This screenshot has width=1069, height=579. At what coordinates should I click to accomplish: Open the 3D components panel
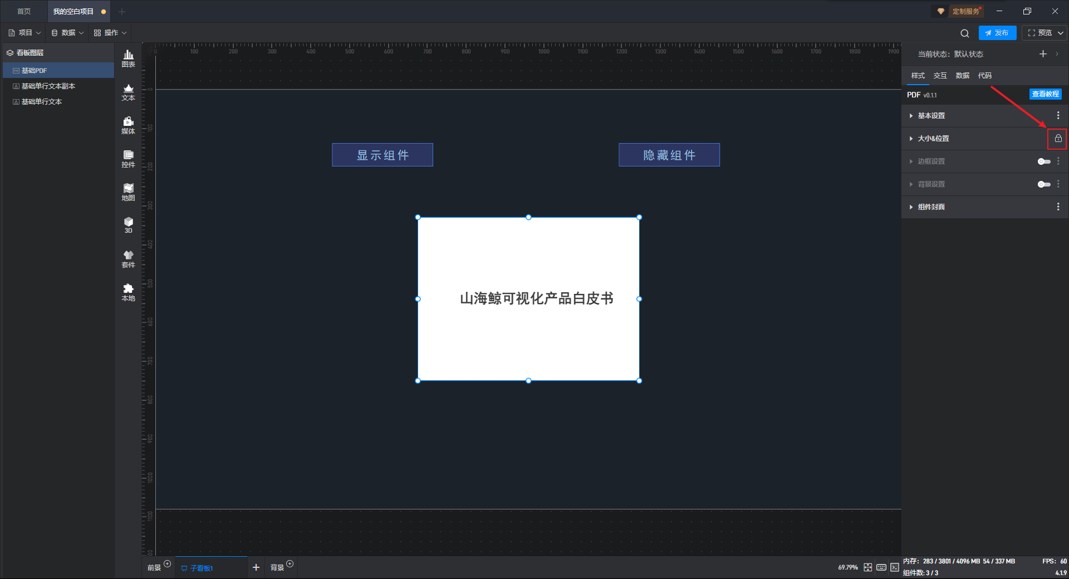coord(128,225)
